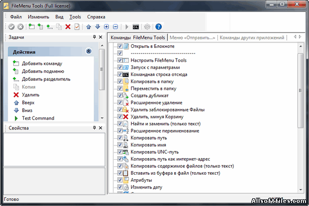This screenshot has width=309, height=206.
Task: Open help with blue question mark icon
Action: 159,27
